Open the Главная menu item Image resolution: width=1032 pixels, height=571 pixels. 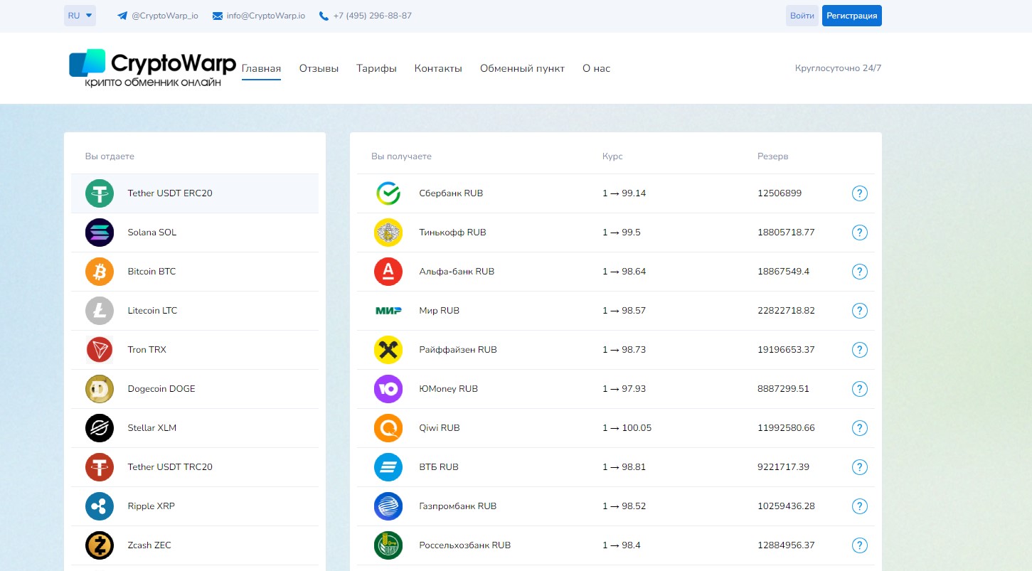pos(261,69)
